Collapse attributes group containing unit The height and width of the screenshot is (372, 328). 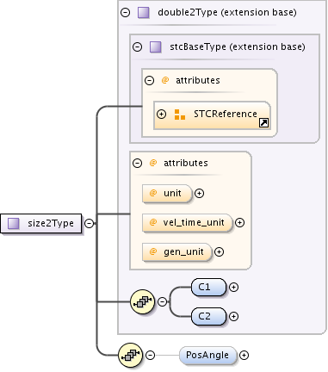coord(138,163)
